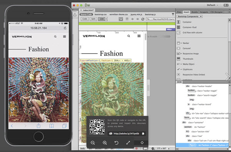Expand the Glyphicons options arrow
Image resolution: width=231 pixels, height=152 pixels.
point(181,69)
